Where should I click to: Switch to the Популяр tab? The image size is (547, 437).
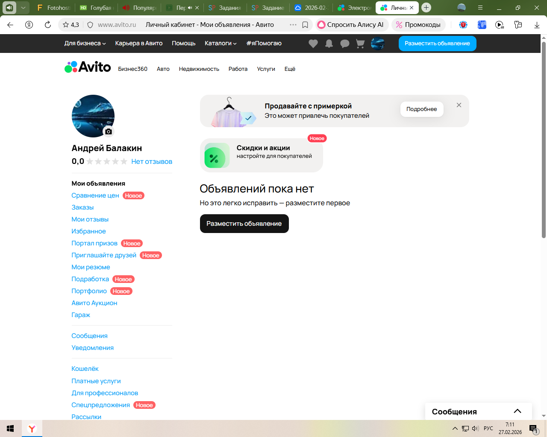point(139,8)
